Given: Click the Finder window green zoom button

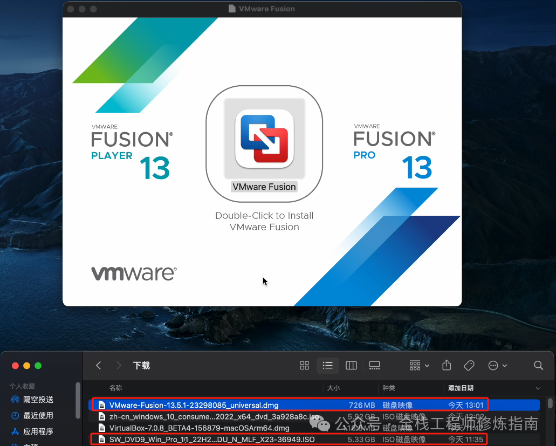Looking at the screenshot, I should click(x=38, y=366).
